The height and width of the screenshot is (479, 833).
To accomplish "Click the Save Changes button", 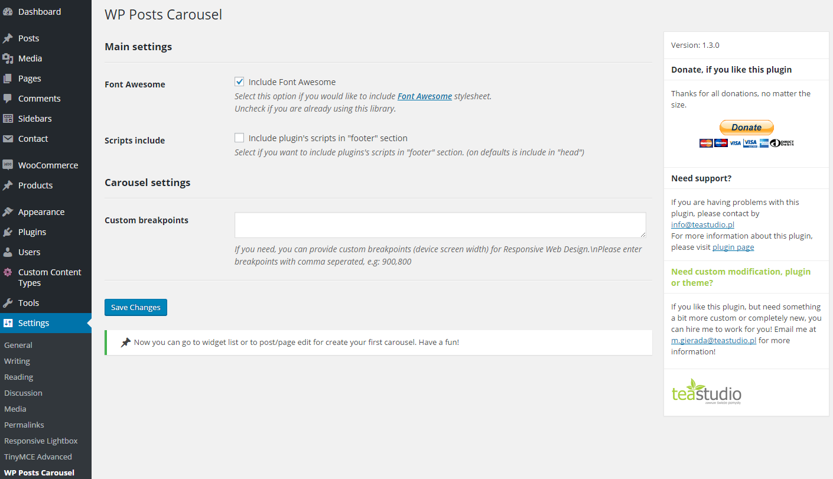I will click(x=136, y=307).
